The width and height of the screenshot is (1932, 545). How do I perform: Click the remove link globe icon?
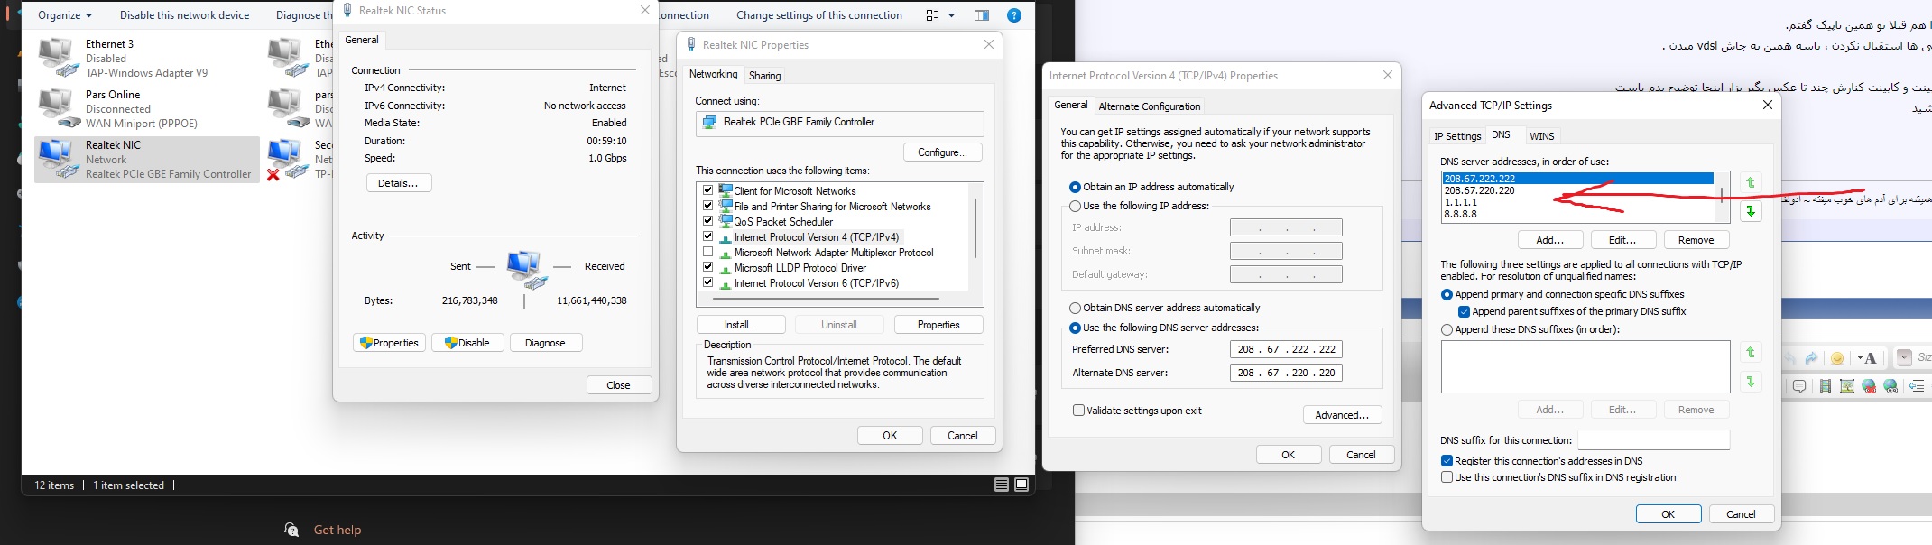(1869, 386)
